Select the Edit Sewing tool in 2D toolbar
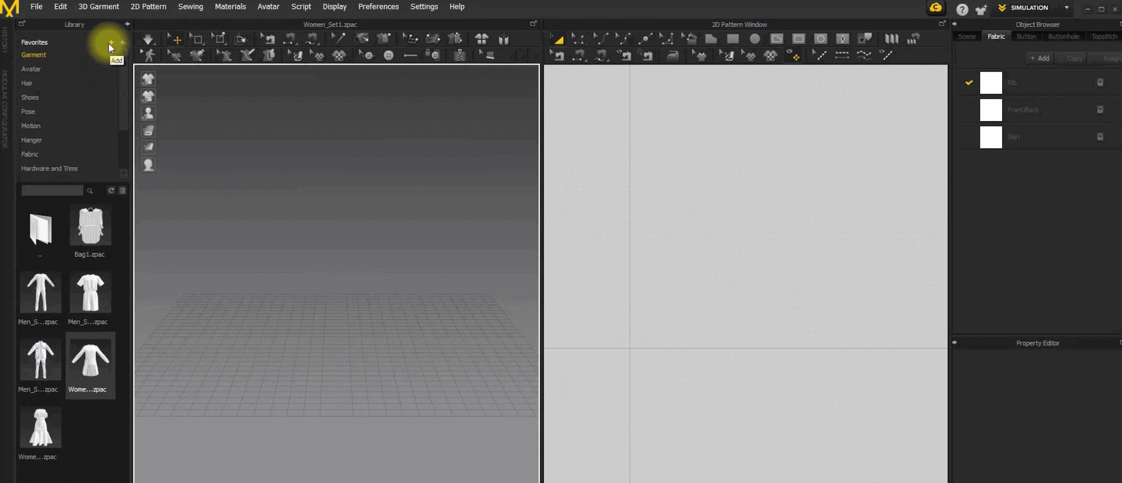The height and width of the screenshot is (483, 1122). coord(557,55)
